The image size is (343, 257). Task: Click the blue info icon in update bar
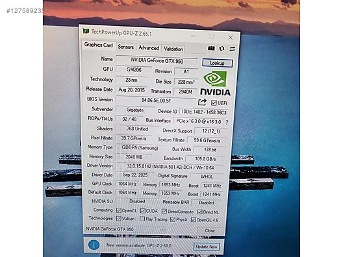pyautogui.click(x=94, y=245)
